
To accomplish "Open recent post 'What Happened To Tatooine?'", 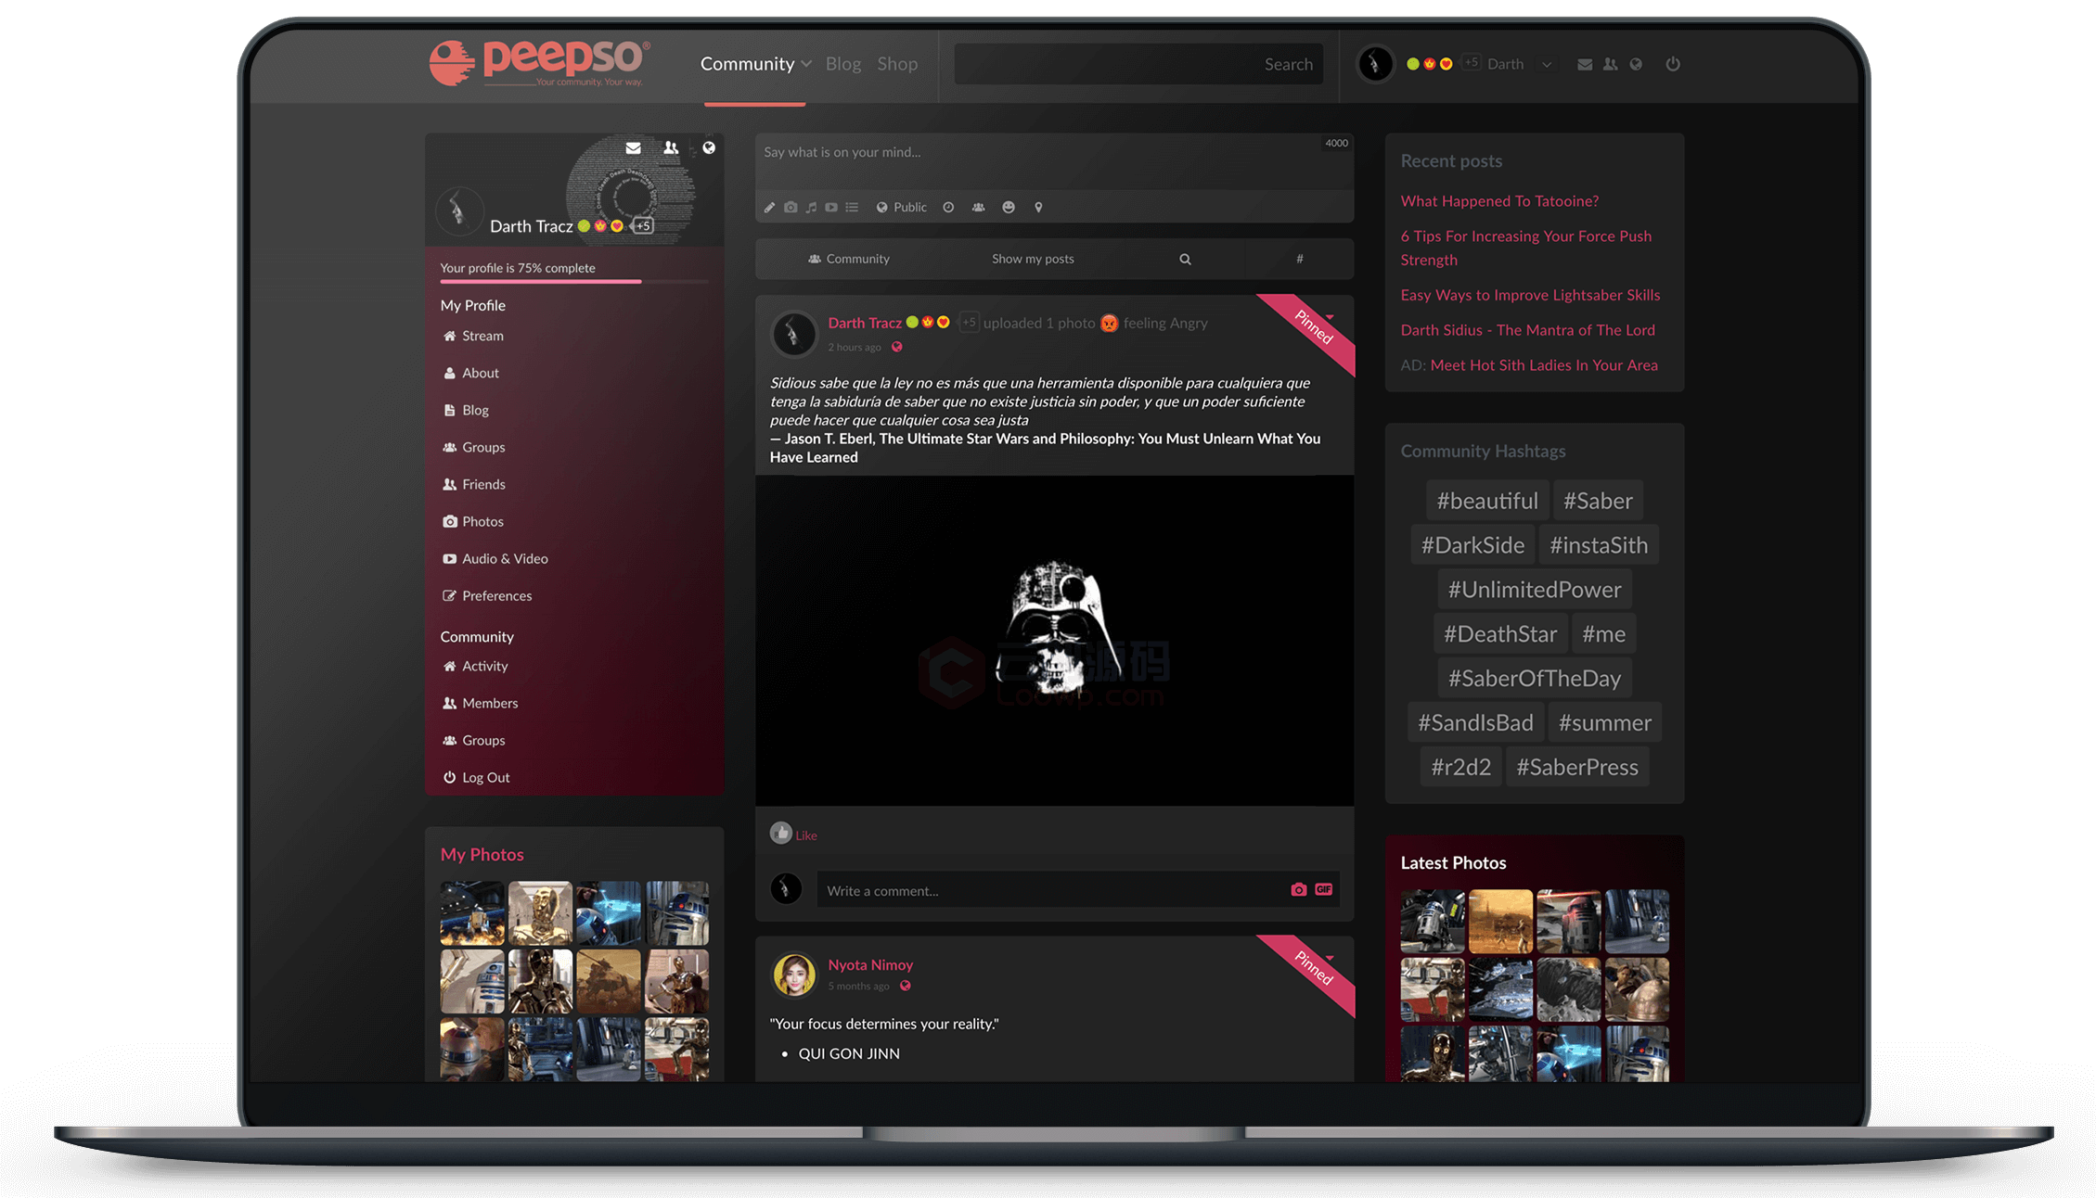I will 1499,201.
